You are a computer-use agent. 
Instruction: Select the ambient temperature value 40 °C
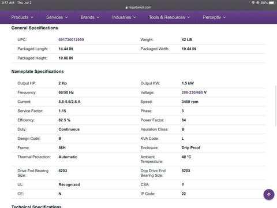tap(186, 157)
